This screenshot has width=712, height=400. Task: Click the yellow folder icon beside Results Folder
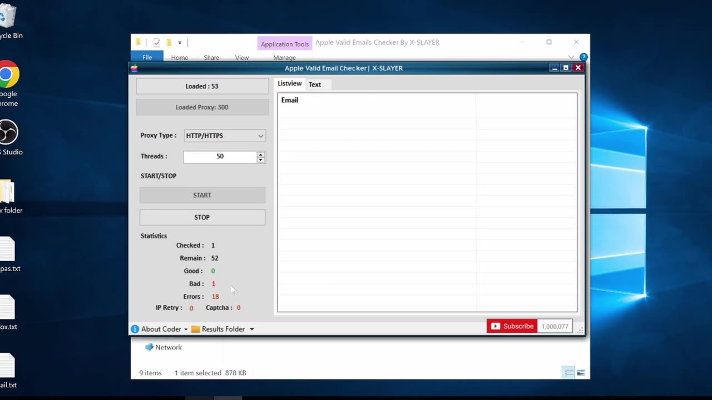pos(196,329)
